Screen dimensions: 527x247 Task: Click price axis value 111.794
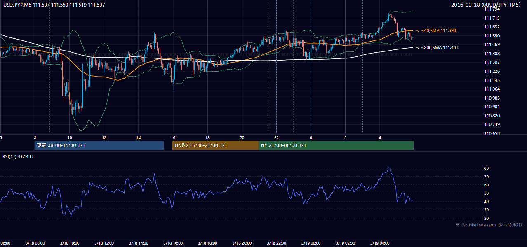[x=492, y=9]
